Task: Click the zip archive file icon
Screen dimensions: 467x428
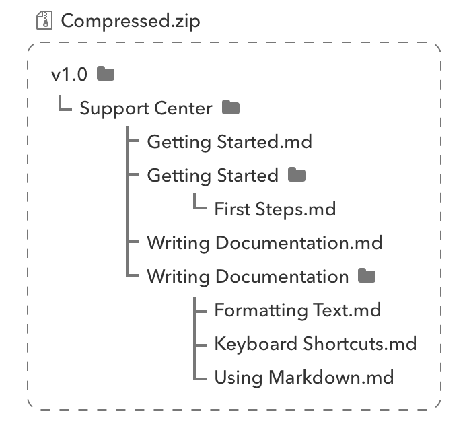Action: point(44,21)
